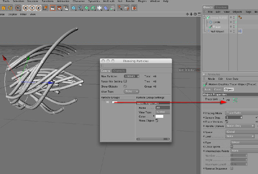Open the MoGraph menu

click(109, 1)
